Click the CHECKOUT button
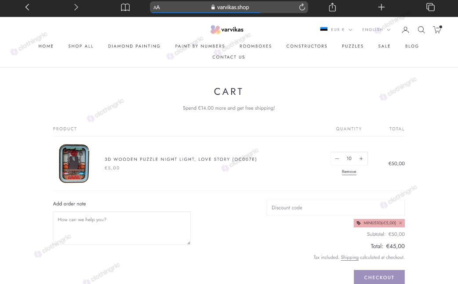The image size is (458, 284). tap(379, 277)
